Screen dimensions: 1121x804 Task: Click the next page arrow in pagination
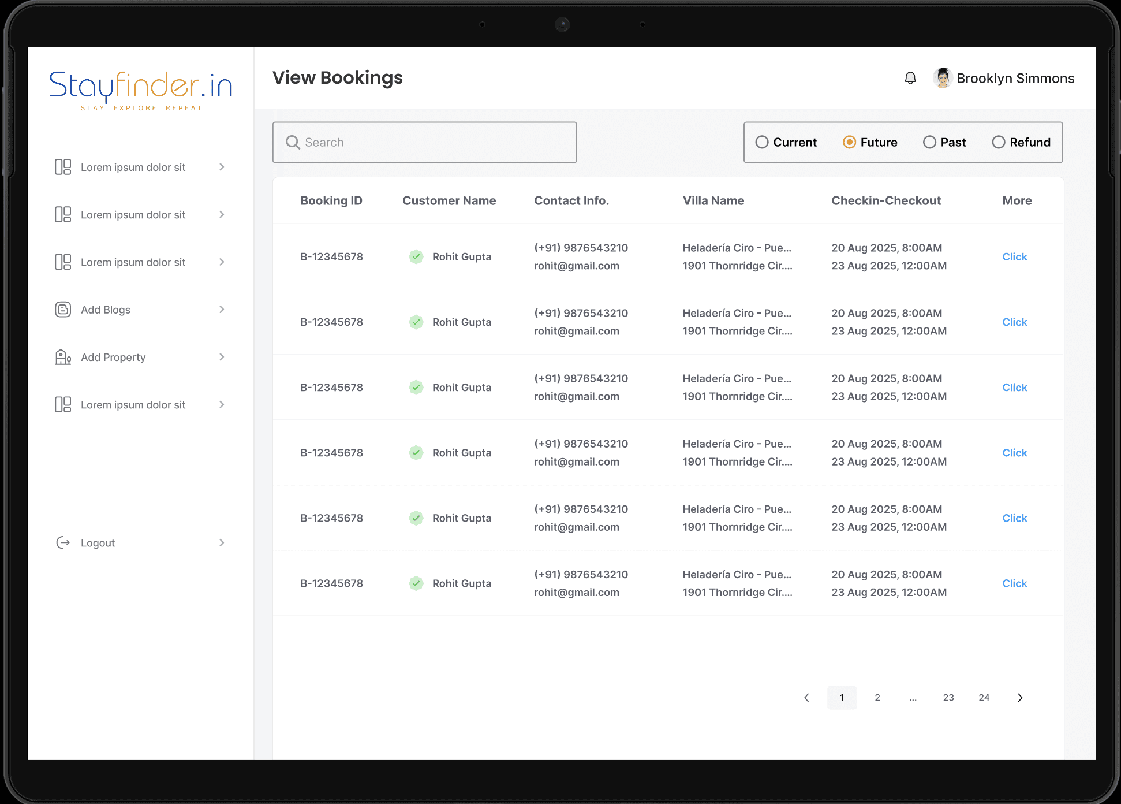pyautogui.click(x=1020, y=698)
